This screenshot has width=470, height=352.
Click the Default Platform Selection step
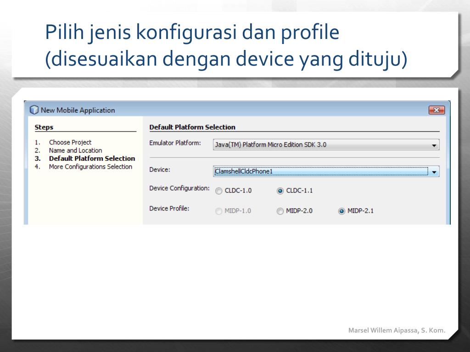click(x=92, y=158)
